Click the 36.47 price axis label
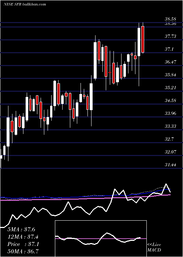183x257 pixels. [x=171, y=62]
